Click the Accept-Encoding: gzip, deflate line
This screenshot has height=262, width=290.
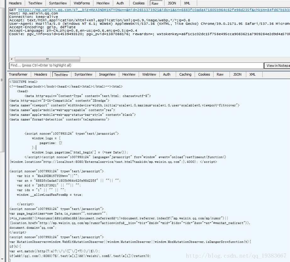point(42,27)
